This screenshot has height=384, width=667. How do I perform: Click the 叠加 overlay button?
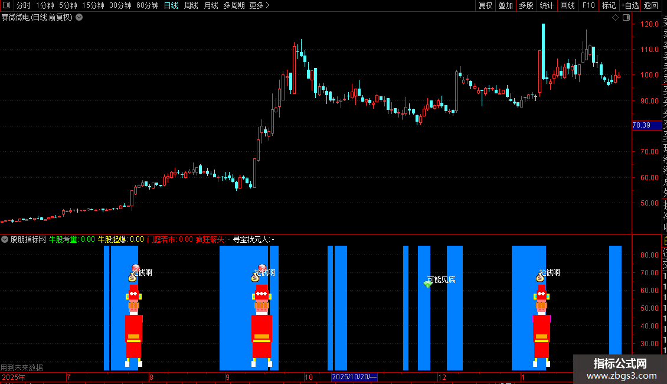pos(505,5)
